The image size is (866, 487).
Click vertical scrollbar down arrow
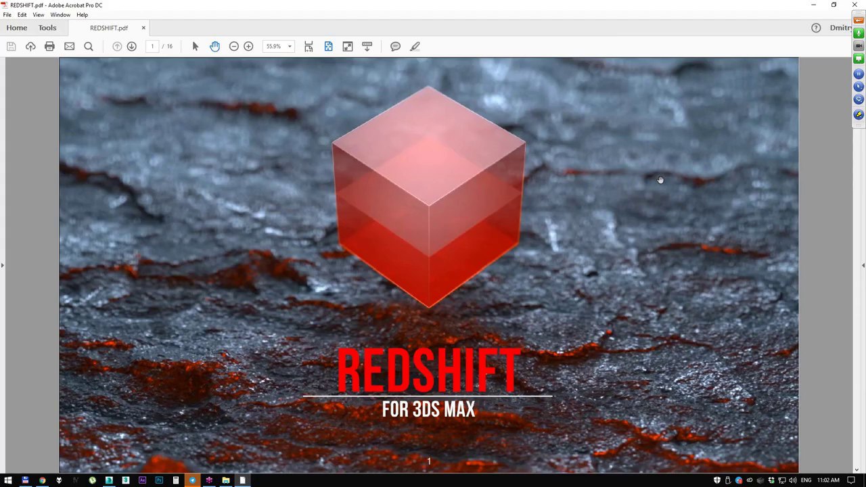pyautogui.click(x=857, y=469)
